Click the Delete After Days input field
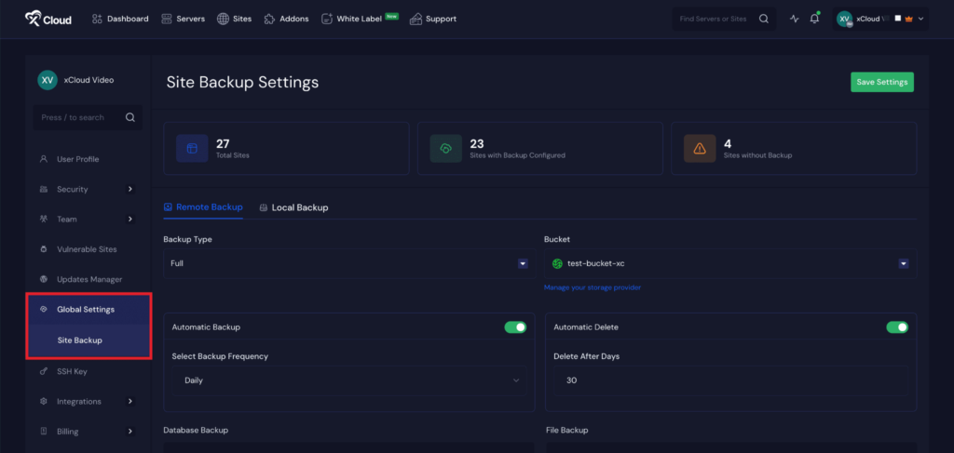Viewport: 954px width, 453px height. (730, 380)
